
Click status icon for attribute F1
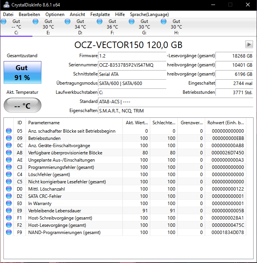click(9, 218)
